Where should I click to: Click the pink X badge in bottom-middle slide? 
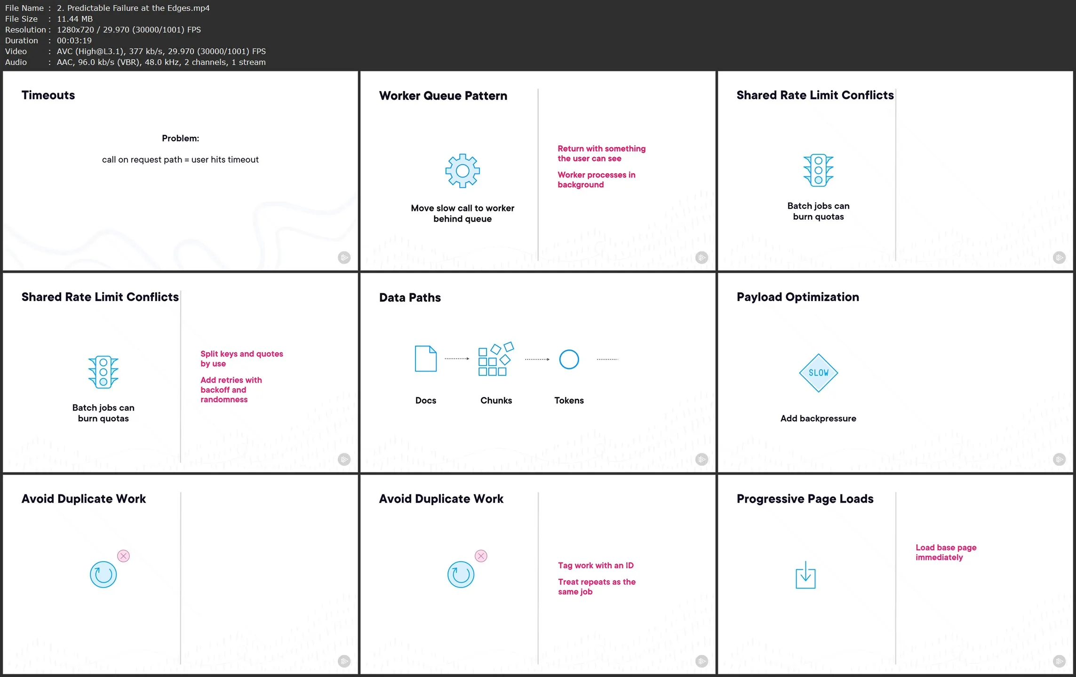481,556
